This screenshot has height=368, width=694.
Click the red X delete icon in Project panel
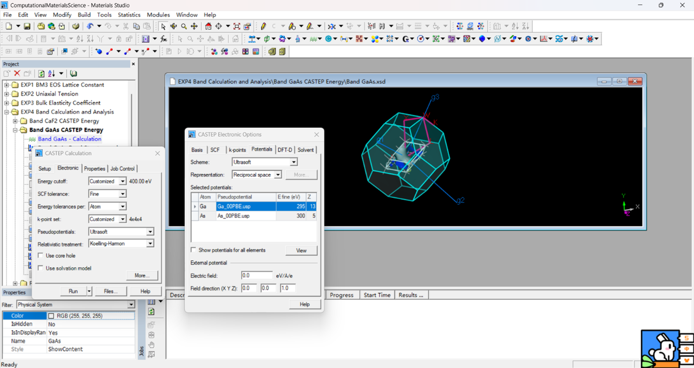(x=17, y=74)
